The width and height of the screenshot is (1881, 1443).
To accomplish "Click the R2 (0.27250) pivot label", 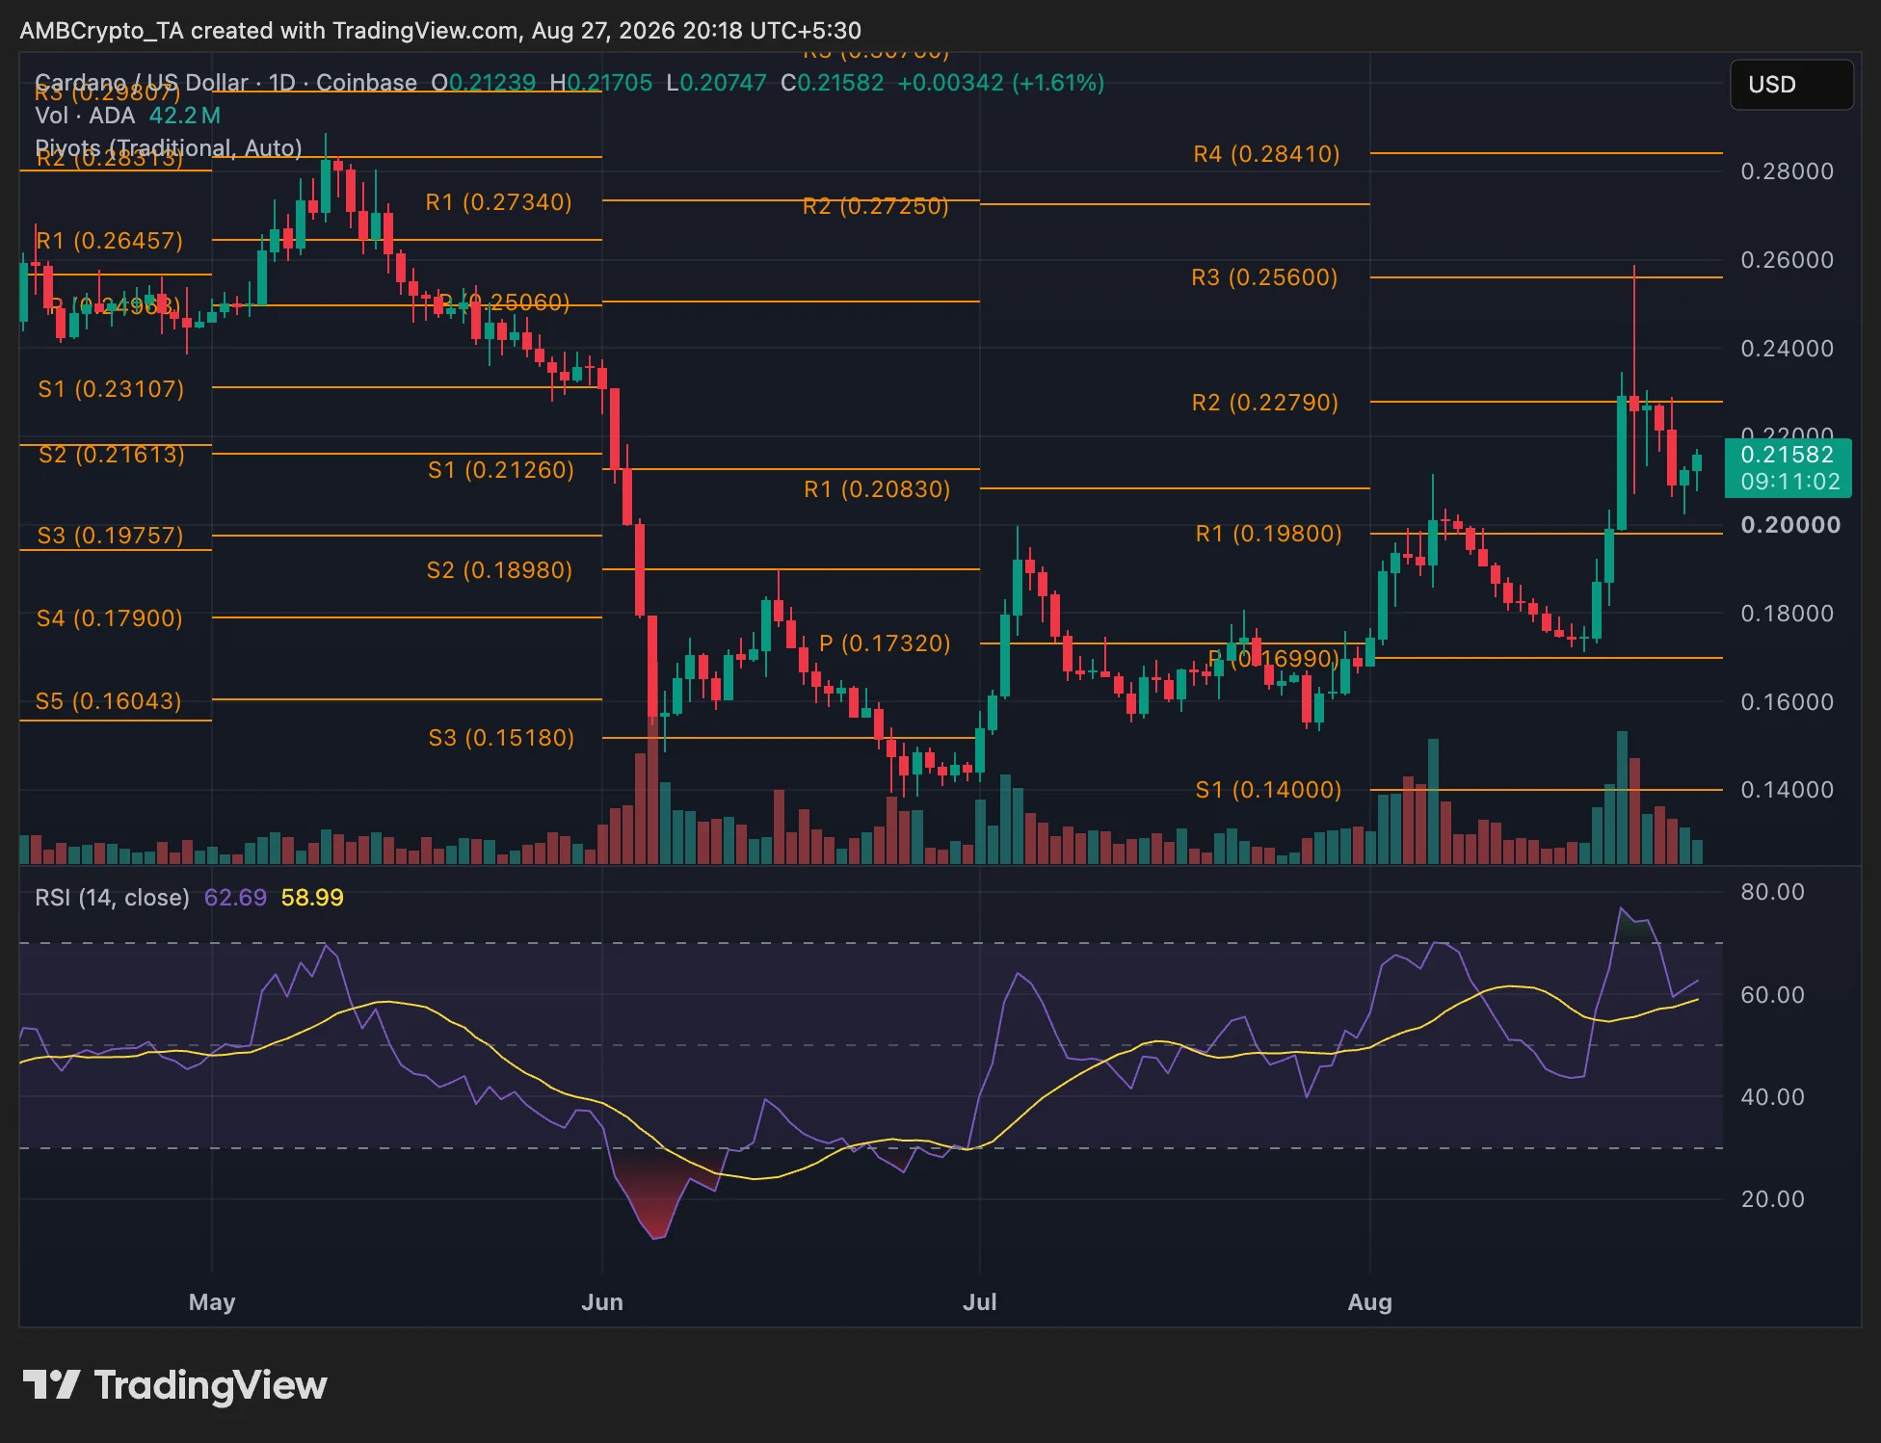I will coord(876,206).
